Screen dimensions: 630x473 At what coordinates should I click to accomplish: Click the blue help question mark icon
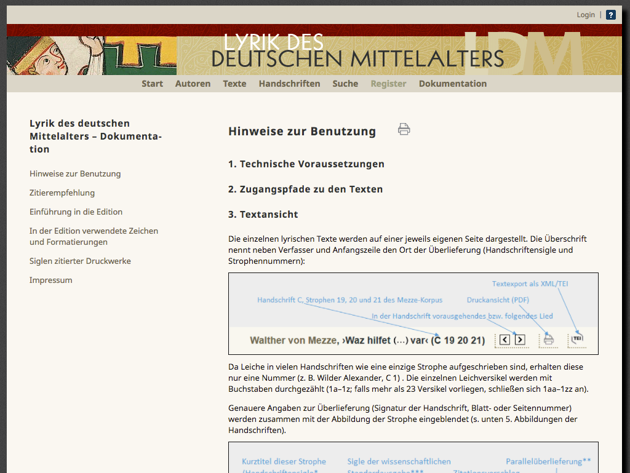click(611, 15)
